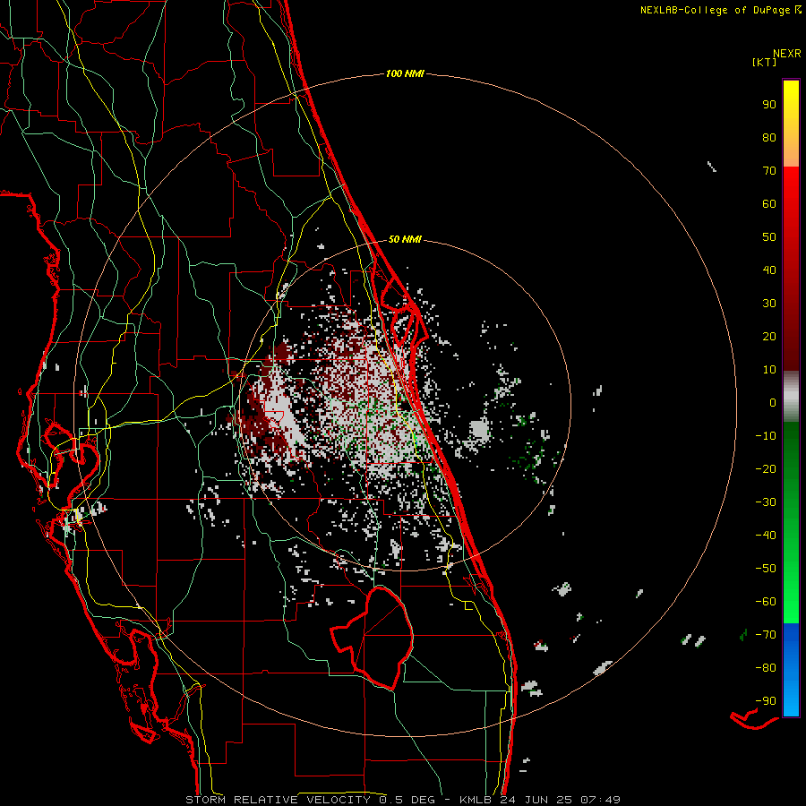Click the STORM RELATIVE VELOCITY product title
806x806 pixels.
[x=278, y=800]
